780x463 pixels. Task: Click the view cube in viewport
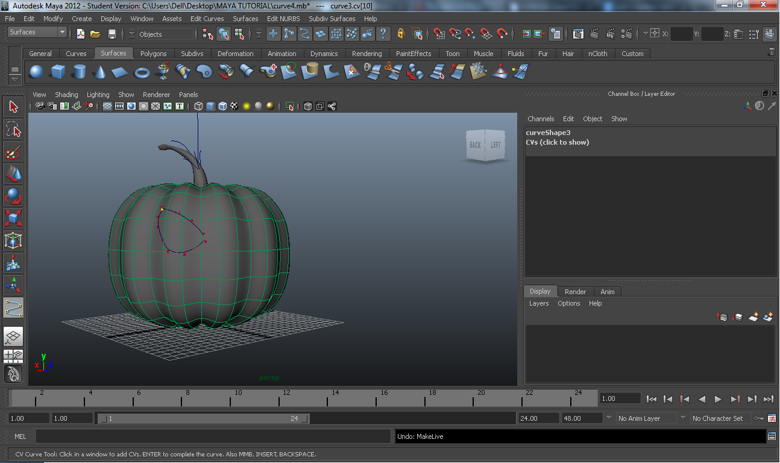point(486,145)
